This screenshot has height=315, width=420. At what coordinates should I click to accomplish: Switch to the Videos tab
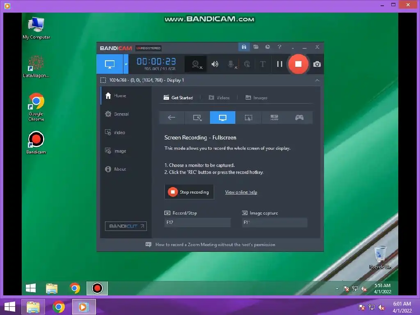[219, 98]
